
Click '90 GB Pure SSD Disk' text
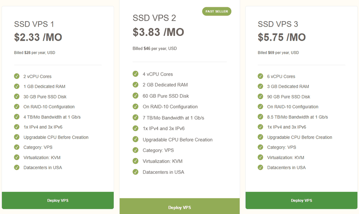click(288, 97)
